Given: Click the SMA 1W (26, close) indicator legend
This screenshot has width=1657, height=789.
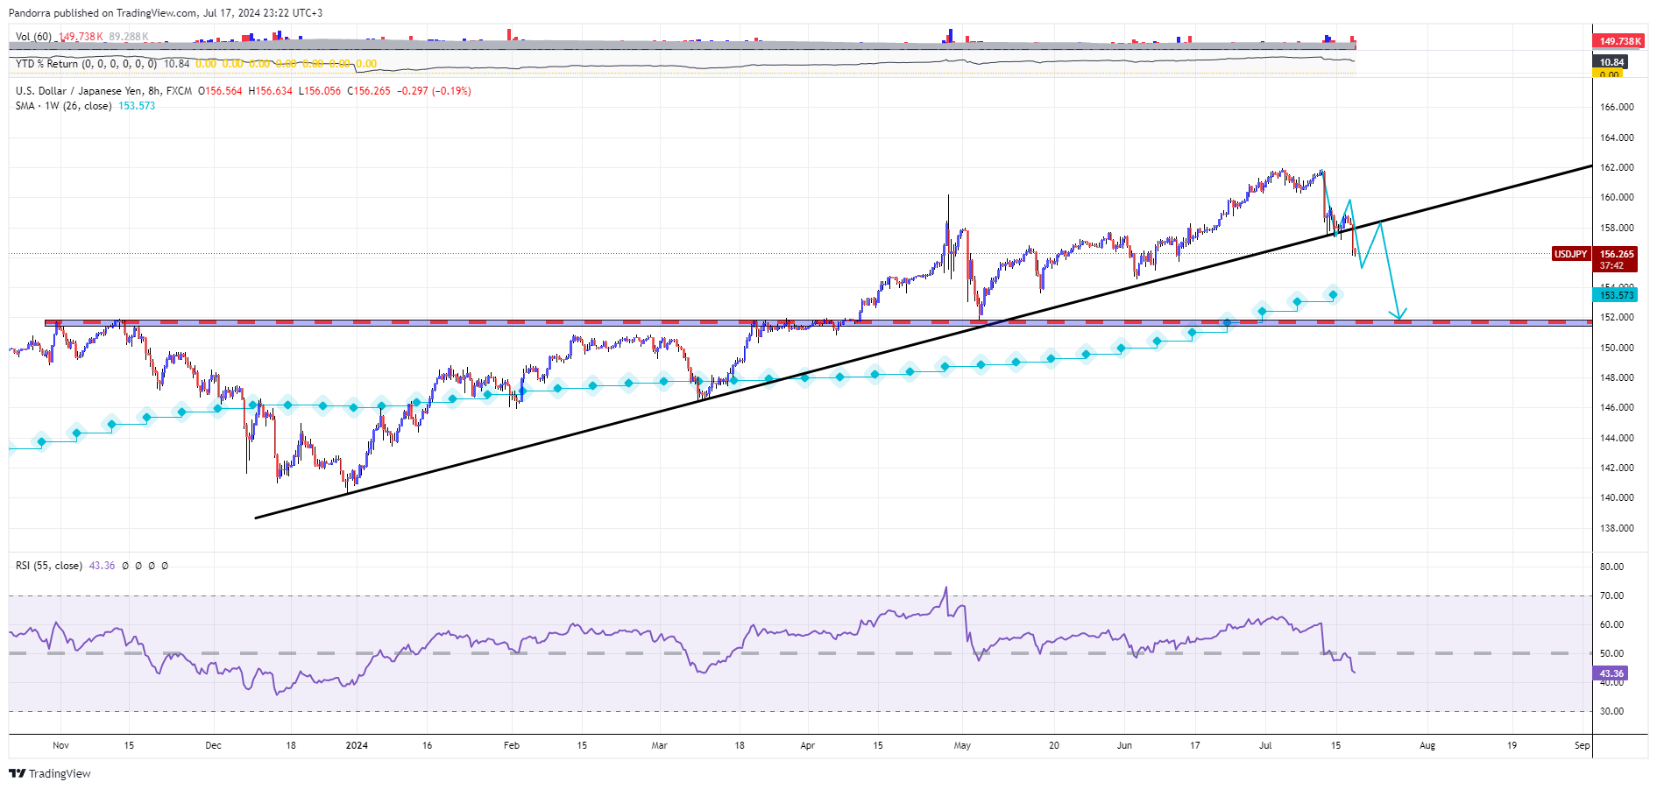Looking at the screenshot, I should [x=63, y=106].
